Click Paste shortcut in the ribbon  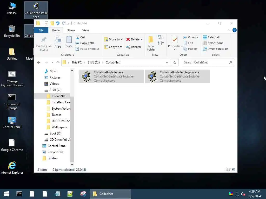(x=87, y=49)
